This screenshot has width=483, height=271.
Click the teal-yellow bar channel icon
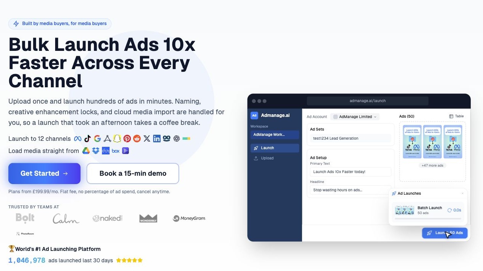[x=186, y=139]
